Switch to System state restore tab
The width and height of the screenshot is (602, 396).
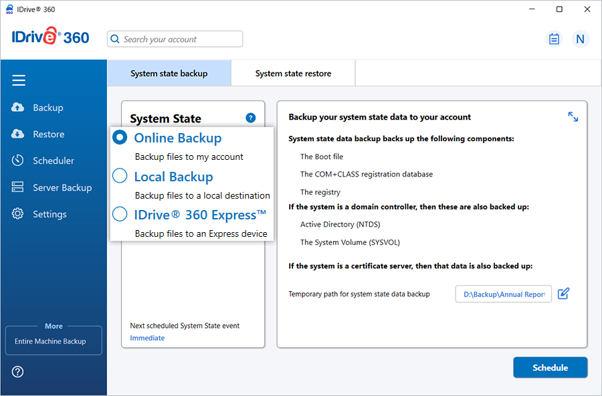point(293,74)
